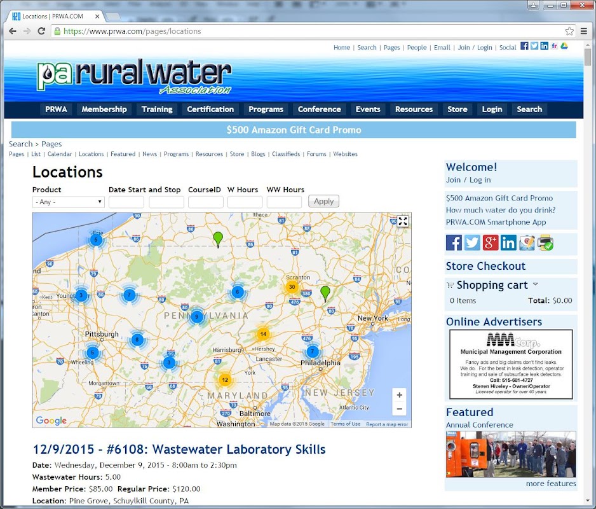Click the Flickr icon in the top header
596x509 pixels.
pyautogui.click(x=554, y=46)
